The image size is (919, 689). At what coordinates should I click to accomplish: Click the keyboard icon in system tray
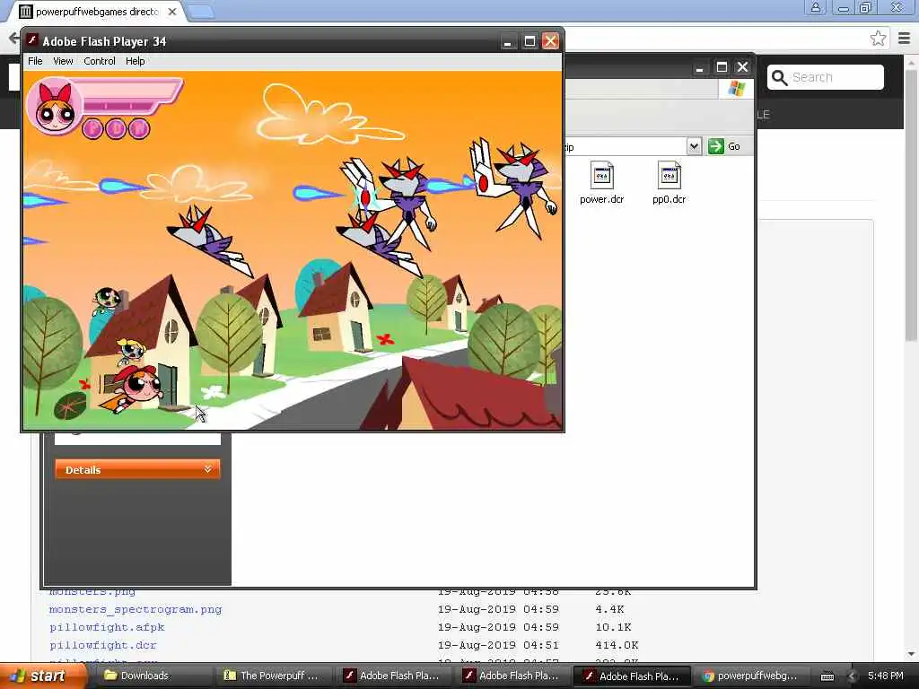pos(827,676)
